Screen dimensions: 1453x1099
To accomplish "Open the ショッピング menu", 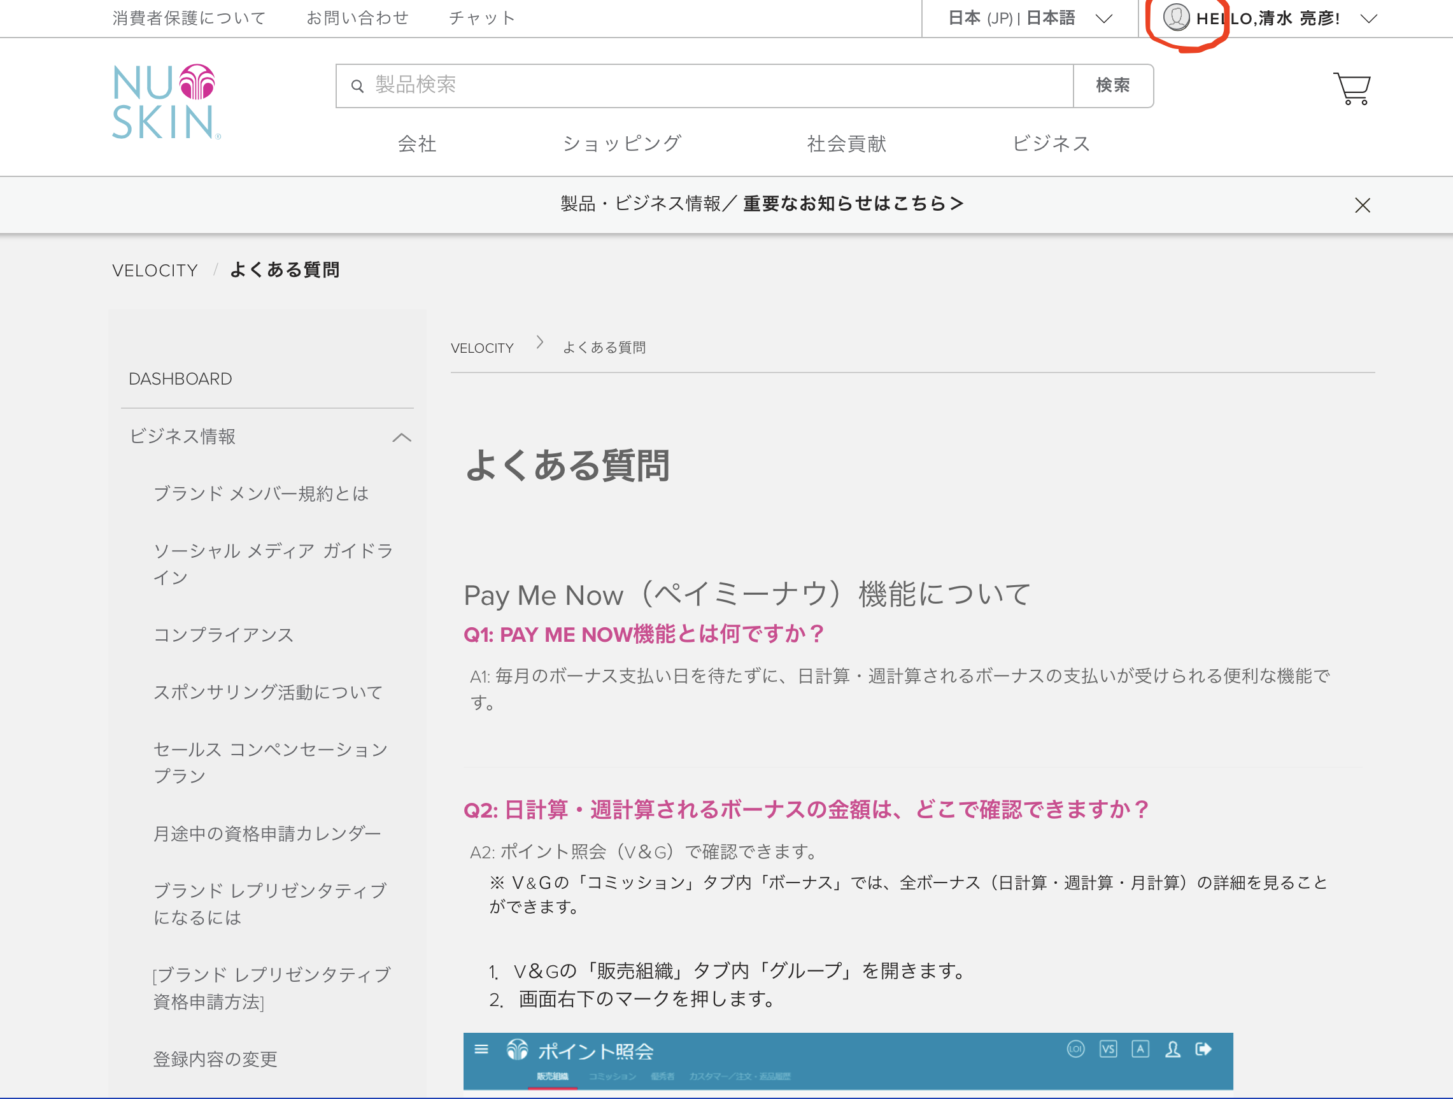I will [x=621, y=143].
